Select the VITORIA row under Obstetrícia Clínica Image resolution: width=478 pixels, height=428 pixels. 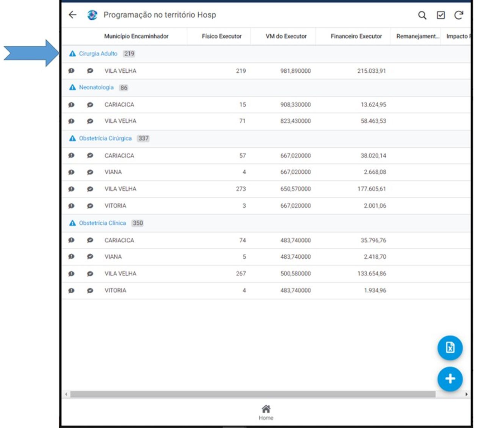pyautogui.click(x=115, y=291)
